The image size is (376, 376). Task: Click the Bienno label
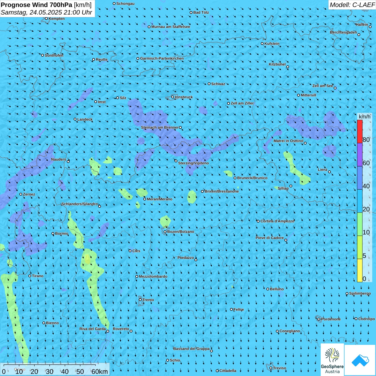pyautogui.click(x=52, y=323)
